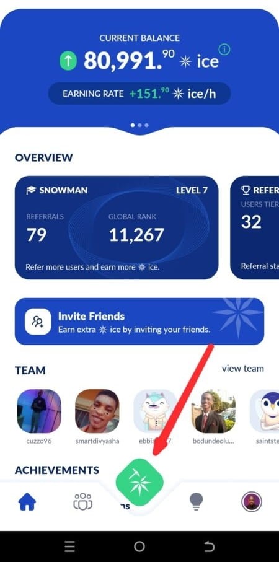
Task: Open bodundeolu team member avatar
Action: [x=213, y=411]
